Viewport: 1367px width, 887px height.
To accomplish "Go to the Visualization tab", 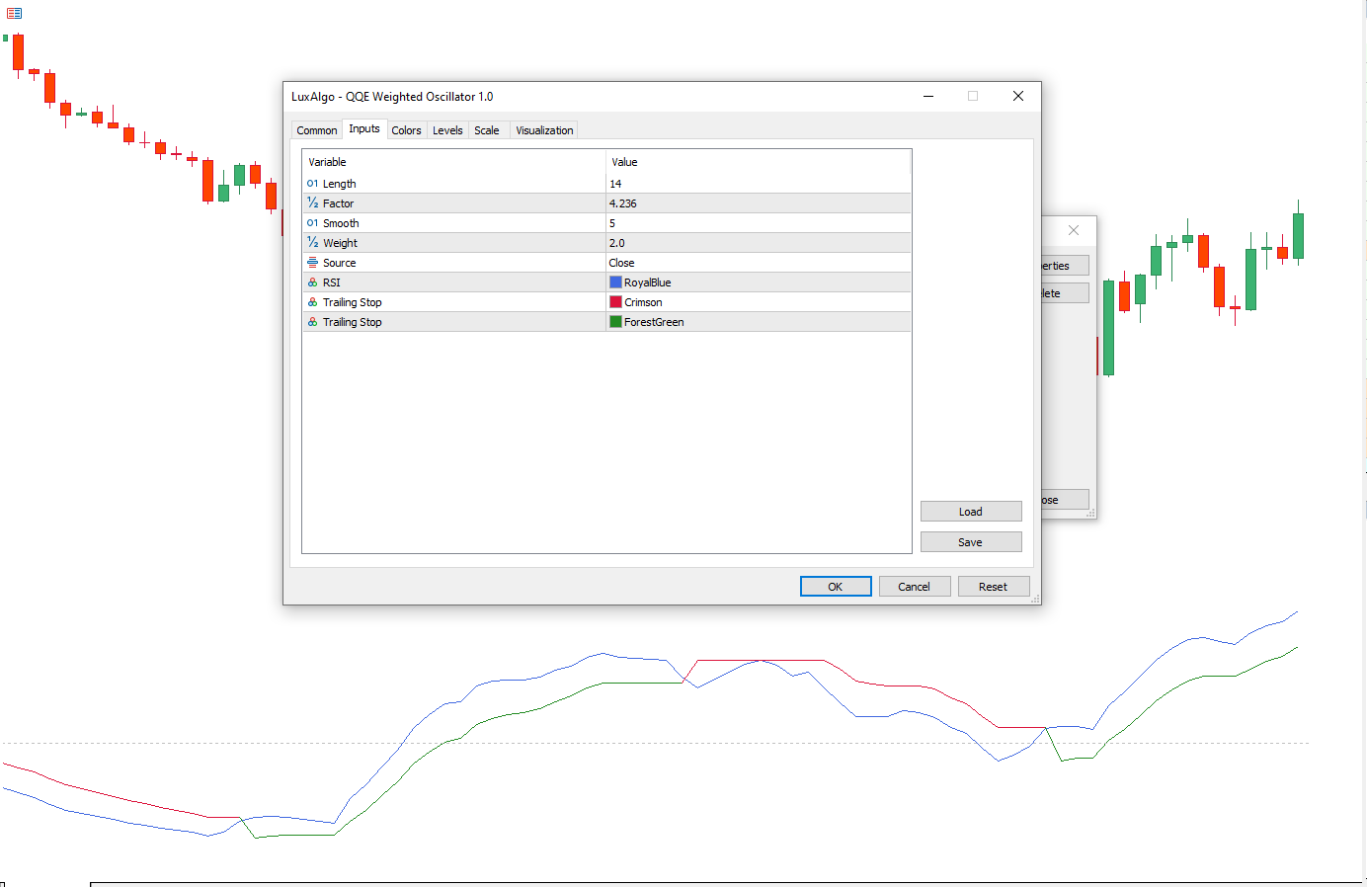I will tap(543, 130).
